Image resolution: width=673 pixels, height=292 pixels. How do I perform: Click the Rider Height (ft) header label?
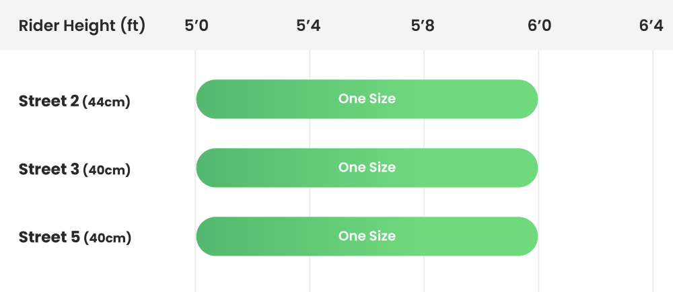pyautogui.click(x=81, y=26)
